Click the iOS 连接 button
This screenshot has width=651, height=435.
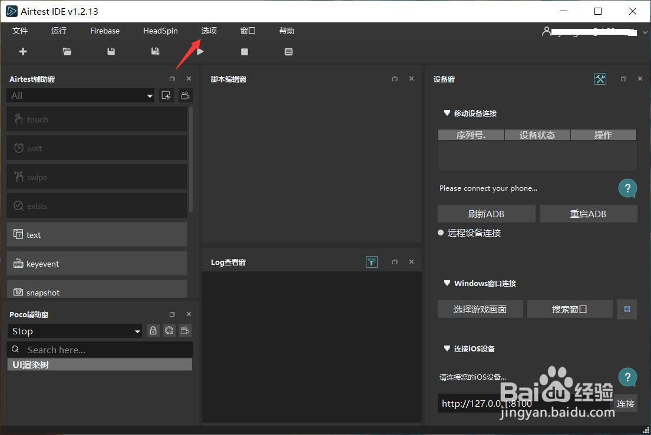[625, 403]
